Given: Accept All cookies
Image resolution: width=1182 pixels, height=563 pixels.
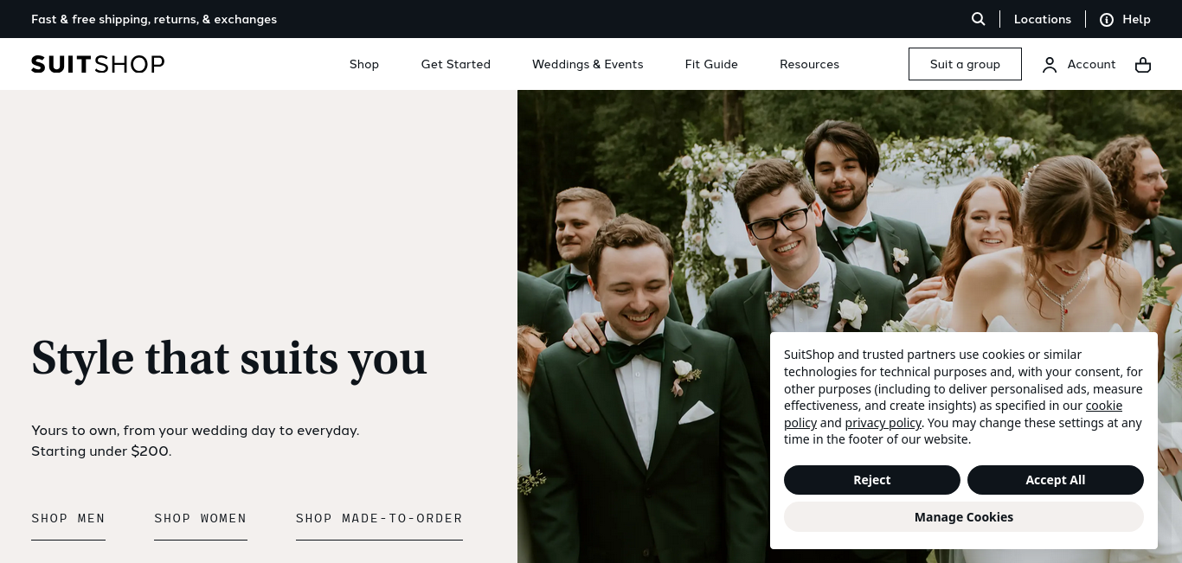Looking at the screenshot, I should 1056,480.
